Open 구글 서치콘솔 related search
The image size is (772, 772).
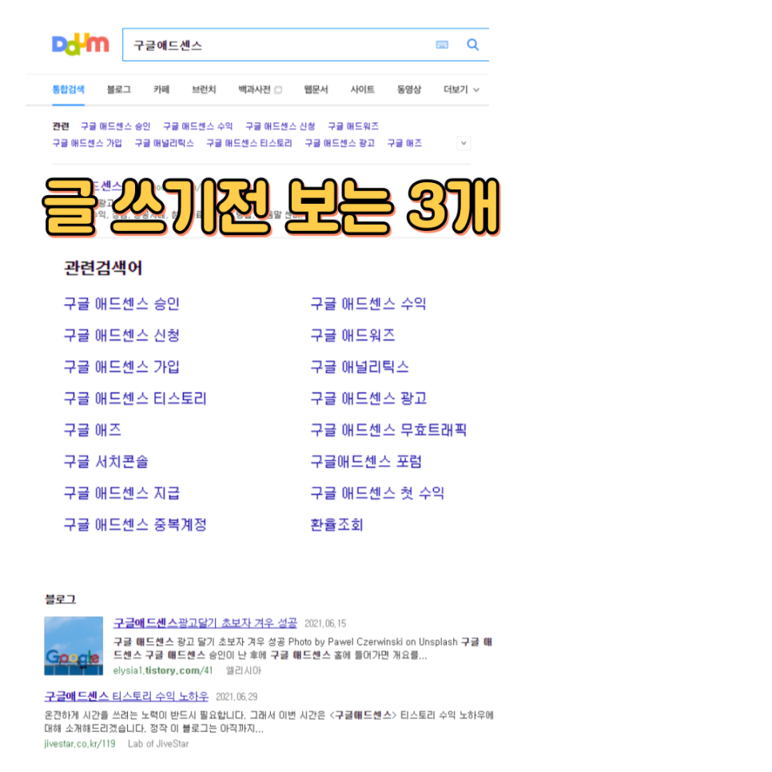click(105, 461)
